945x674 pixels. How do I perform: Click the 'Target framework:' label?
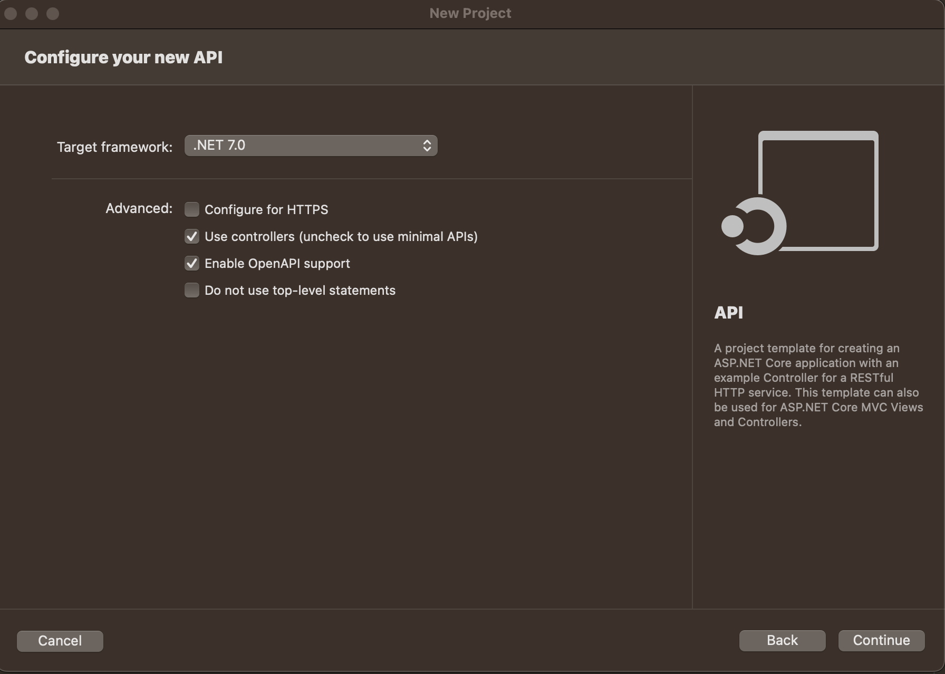[x=114, y=147]
